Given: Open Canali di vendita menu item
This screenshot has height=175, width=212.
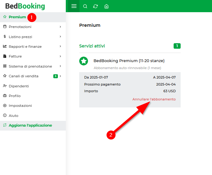Looking at the screenshot, I should coord(33,76).
